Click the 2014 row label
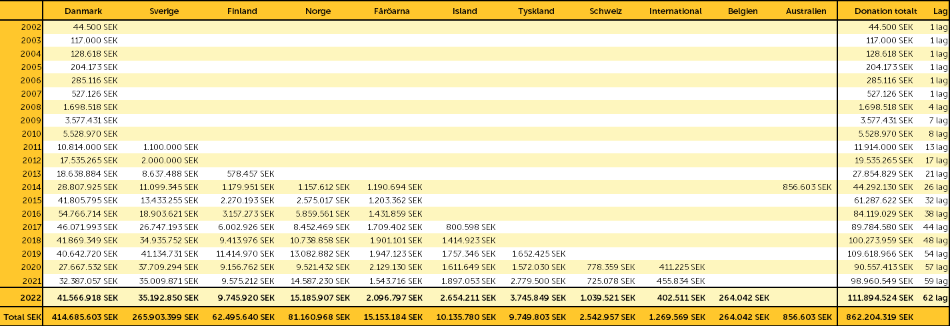Viewport: 950px width, 326px height. click(x=31, y=187)
